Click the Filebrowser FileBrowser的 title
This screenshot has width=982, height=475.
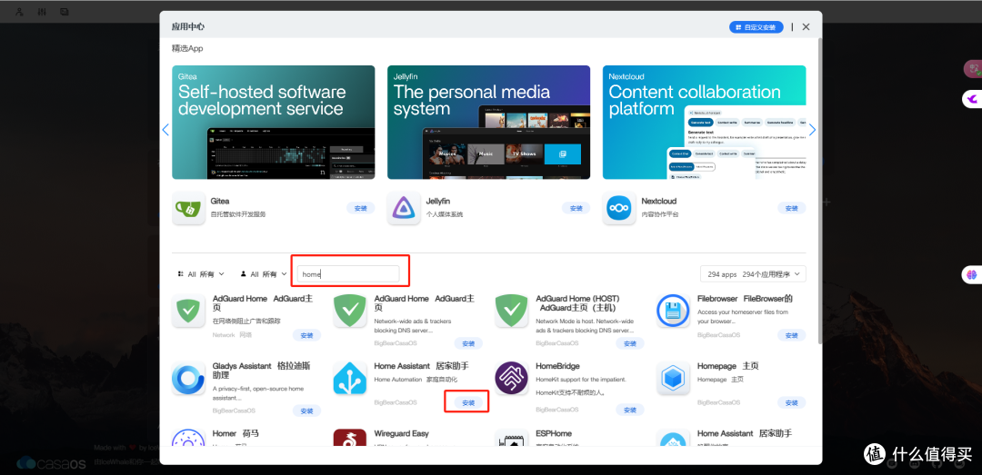pos(745,299)
